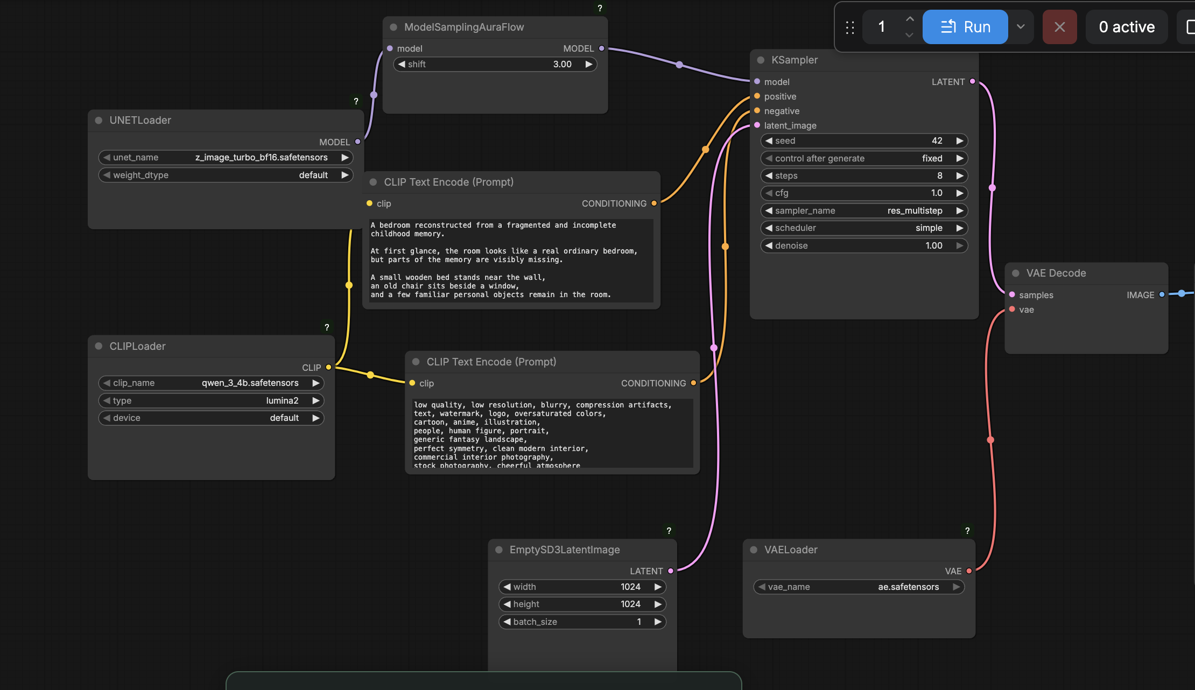This screenshot has height=690, width=1195.
Task: Collapse the KSampler node via its dot
Action: tap(761, 60)
